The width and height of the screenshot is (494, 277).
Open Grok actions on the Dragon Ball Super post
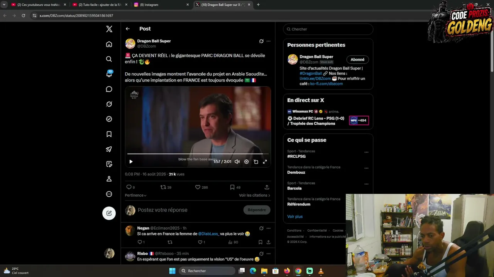(261, 41)
